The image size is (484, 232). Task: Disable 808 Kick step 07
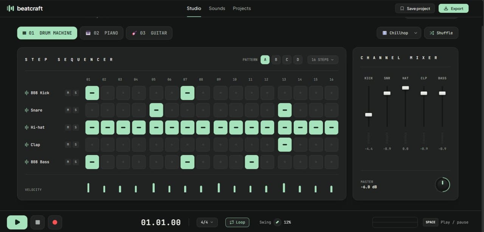click(188, 93)
